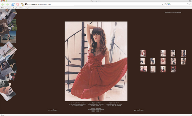Screen dimensions: 192x116
Task: Click the site favicon beside the URL
Action: (26, 4)
